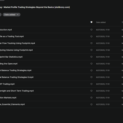Viewport: 123px width, 123px height.
Task: Open Volume Using Footprint.mp4 file
Action: 16,50
